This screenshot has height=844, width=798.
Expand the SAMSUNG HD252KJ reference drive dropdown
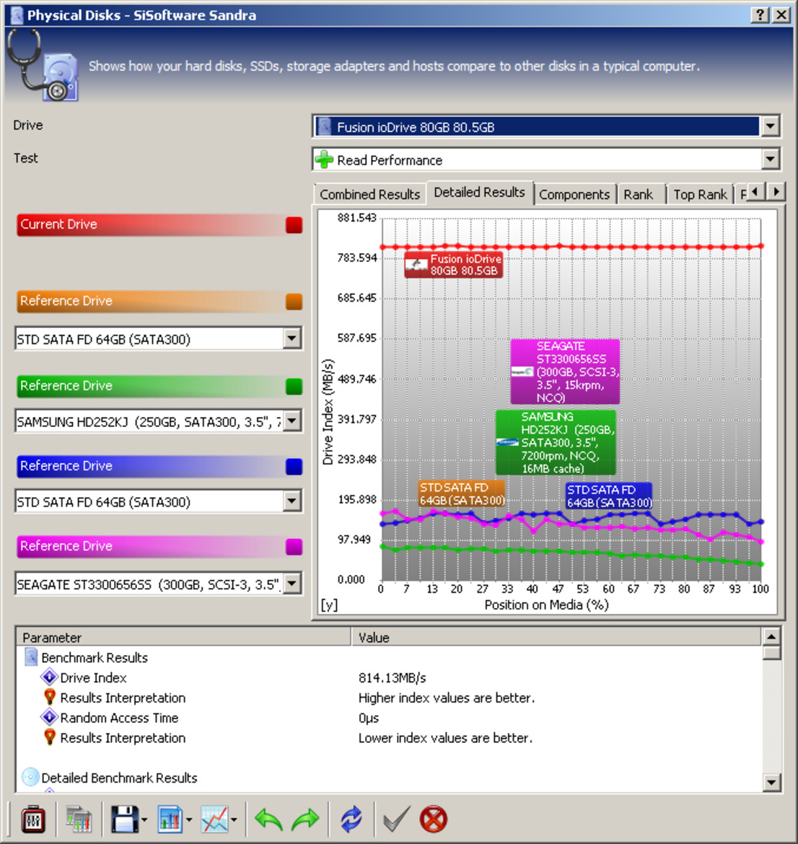click(x=292, y=421)
